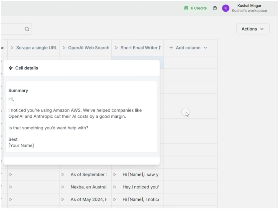Click the search magnifier icon
Viewport: 280px width, 209px height.
[x=26, y=29]
